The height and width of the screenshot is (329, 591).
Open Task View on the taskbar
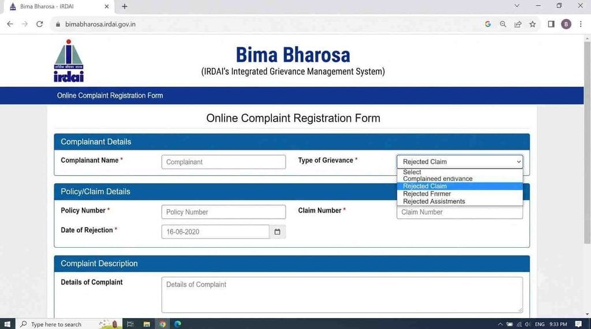pyautogui.click(x=130, y=324)
